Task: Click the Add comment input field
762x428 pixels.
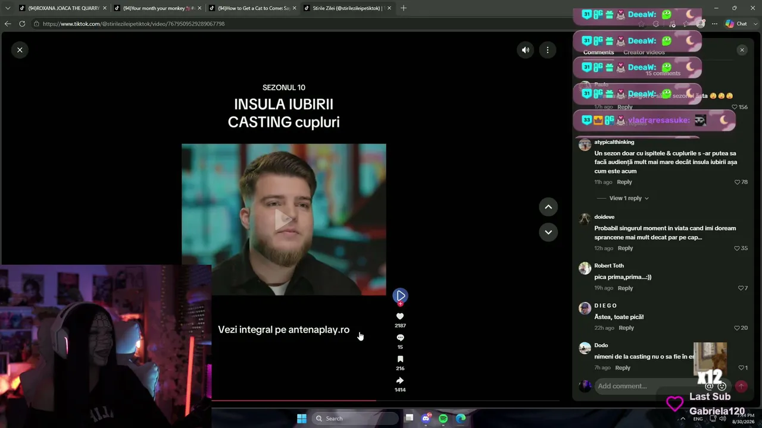Action: pos(662,386)
